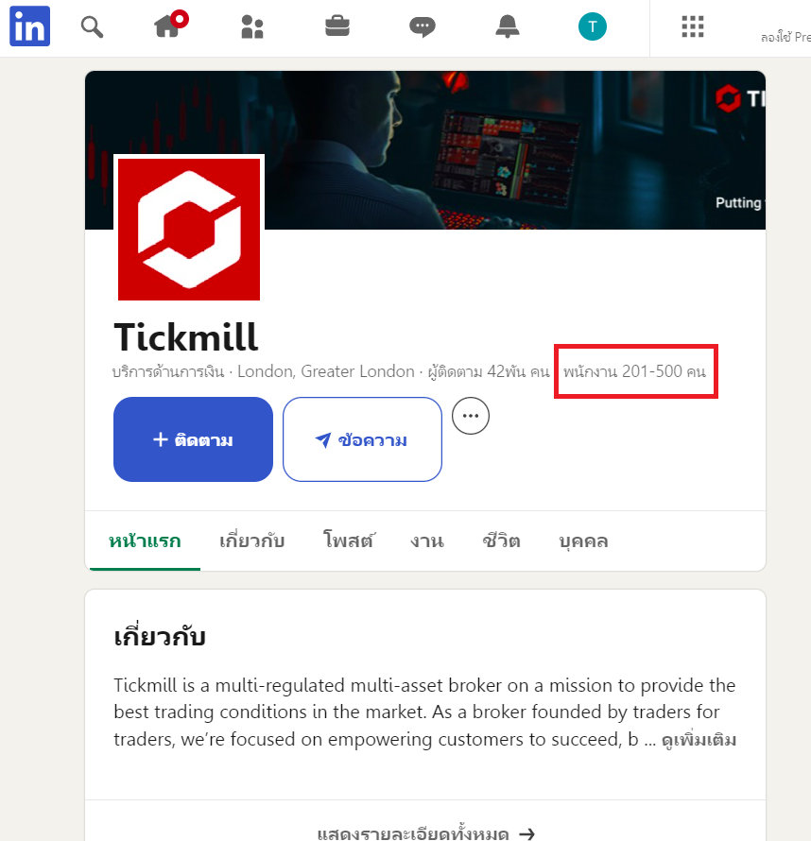Click the LinkedIn logo icon
Screen dimensions: 811x841
pos(29,26)
